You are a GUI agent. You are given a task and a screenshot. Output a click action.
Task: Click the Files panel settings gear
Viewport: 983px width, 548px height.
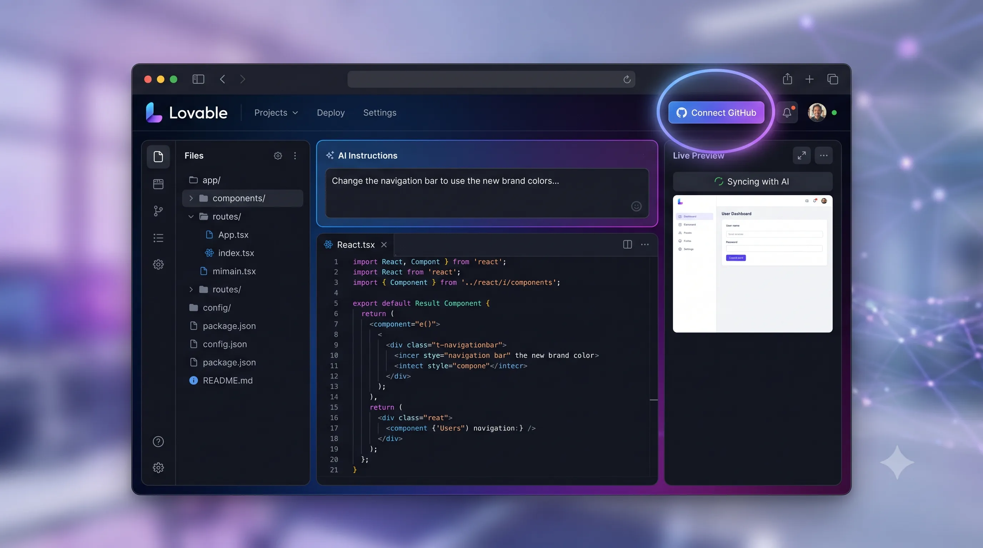click(278, 156)
